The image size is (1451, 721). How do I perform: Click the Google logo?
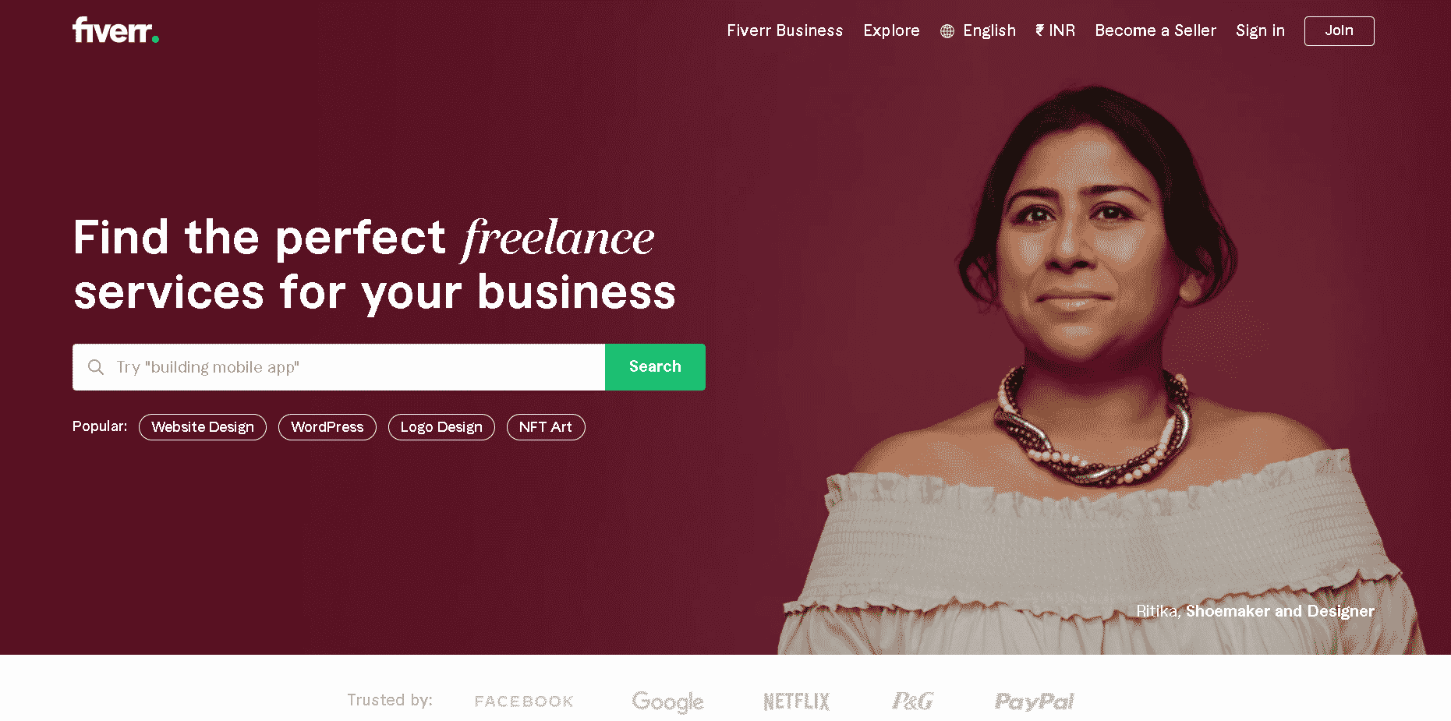click(x=668, y=702)
